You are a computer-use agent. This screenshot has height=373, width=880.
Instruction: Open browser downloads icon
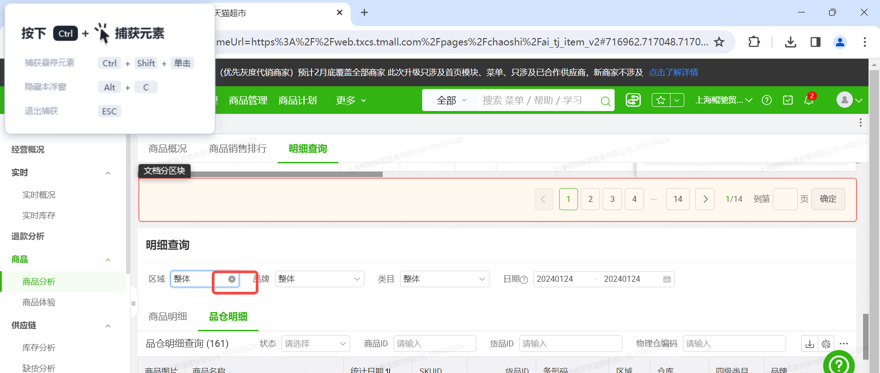coord(790,42)
